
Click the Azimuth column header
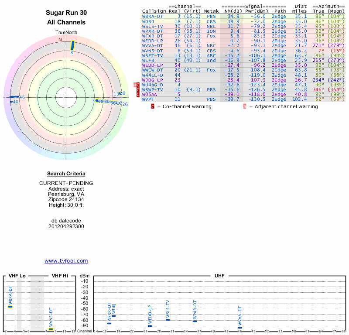pyautogui.click(x=328, y=7)
